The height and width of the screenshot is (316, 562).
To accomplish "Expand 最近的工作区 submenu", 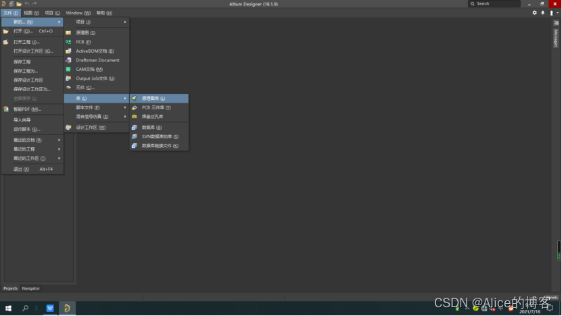I will point(32,158).
